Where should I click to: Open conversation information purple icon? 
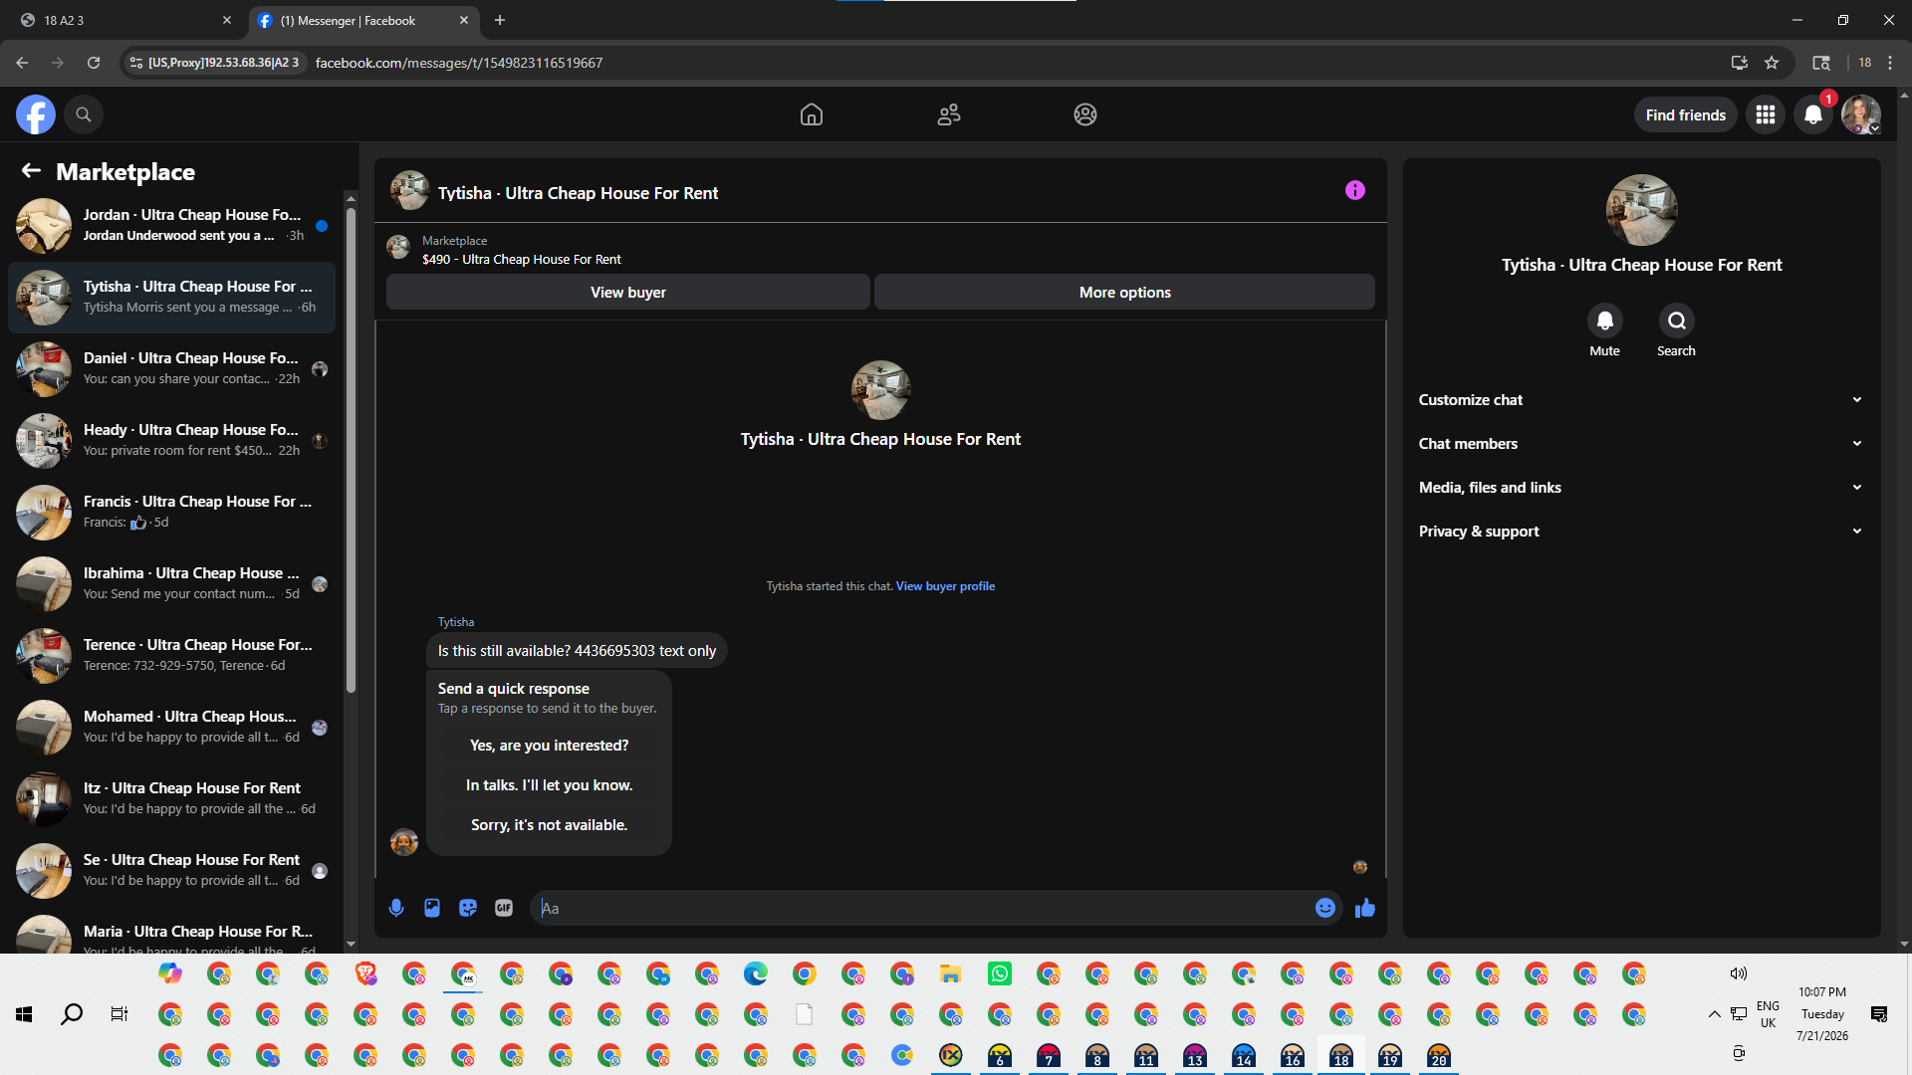[x=1355, y=190]
